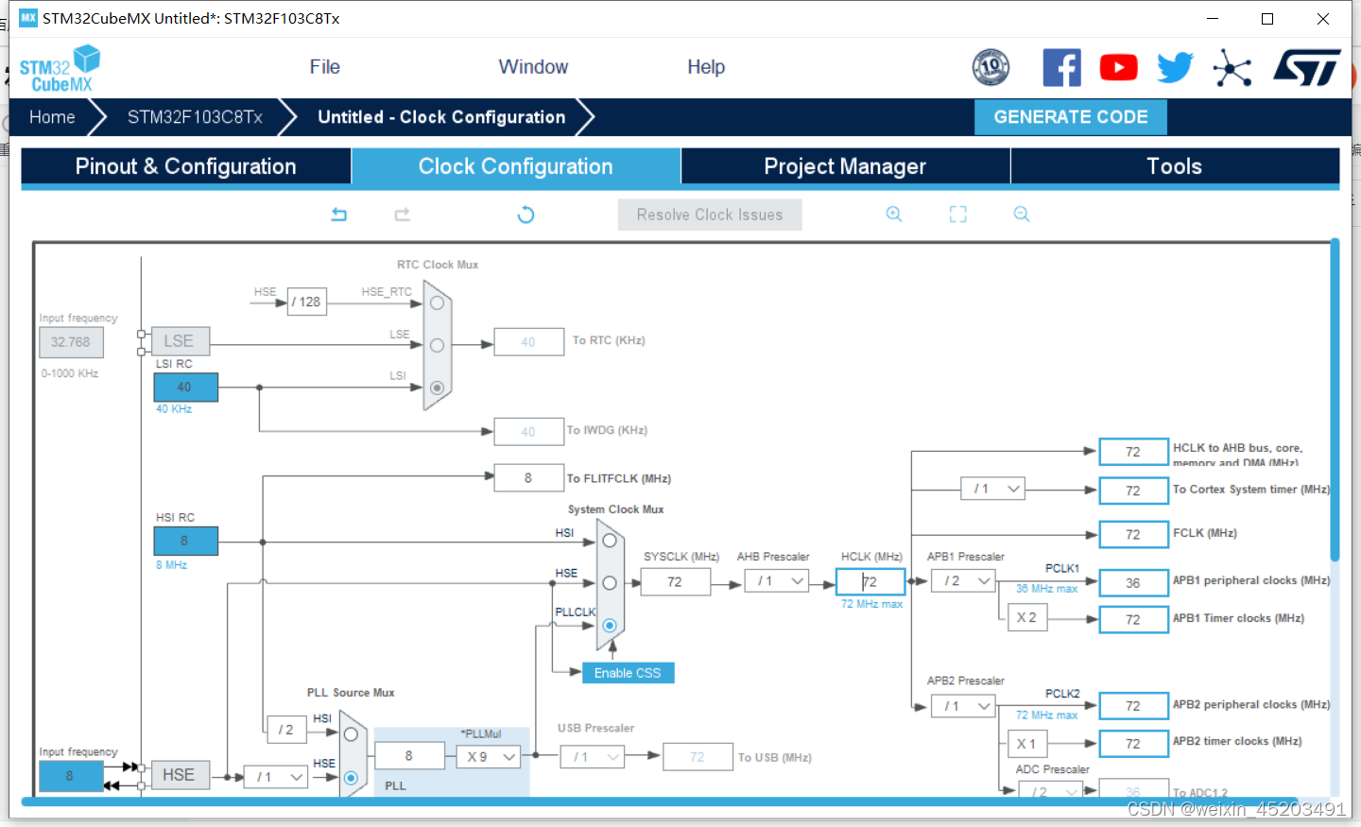Click the refresh clock diagram icon

[526, 215]
